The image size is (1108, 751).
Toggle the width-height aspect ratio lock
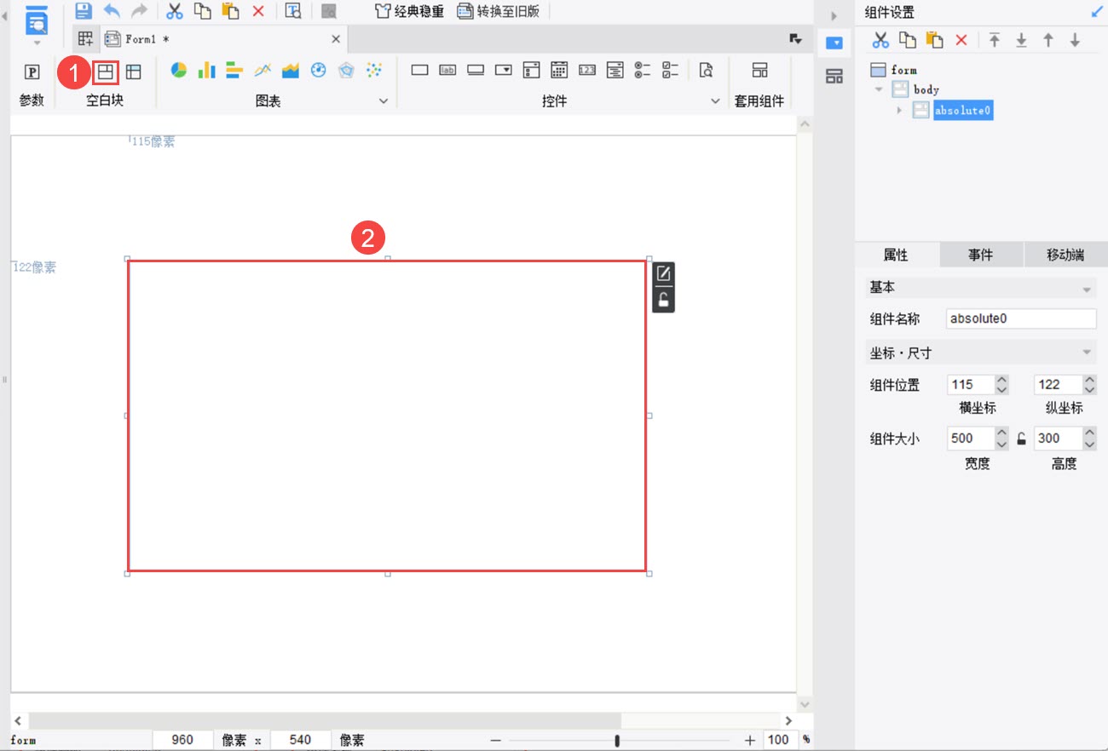tap(1021, 439)
